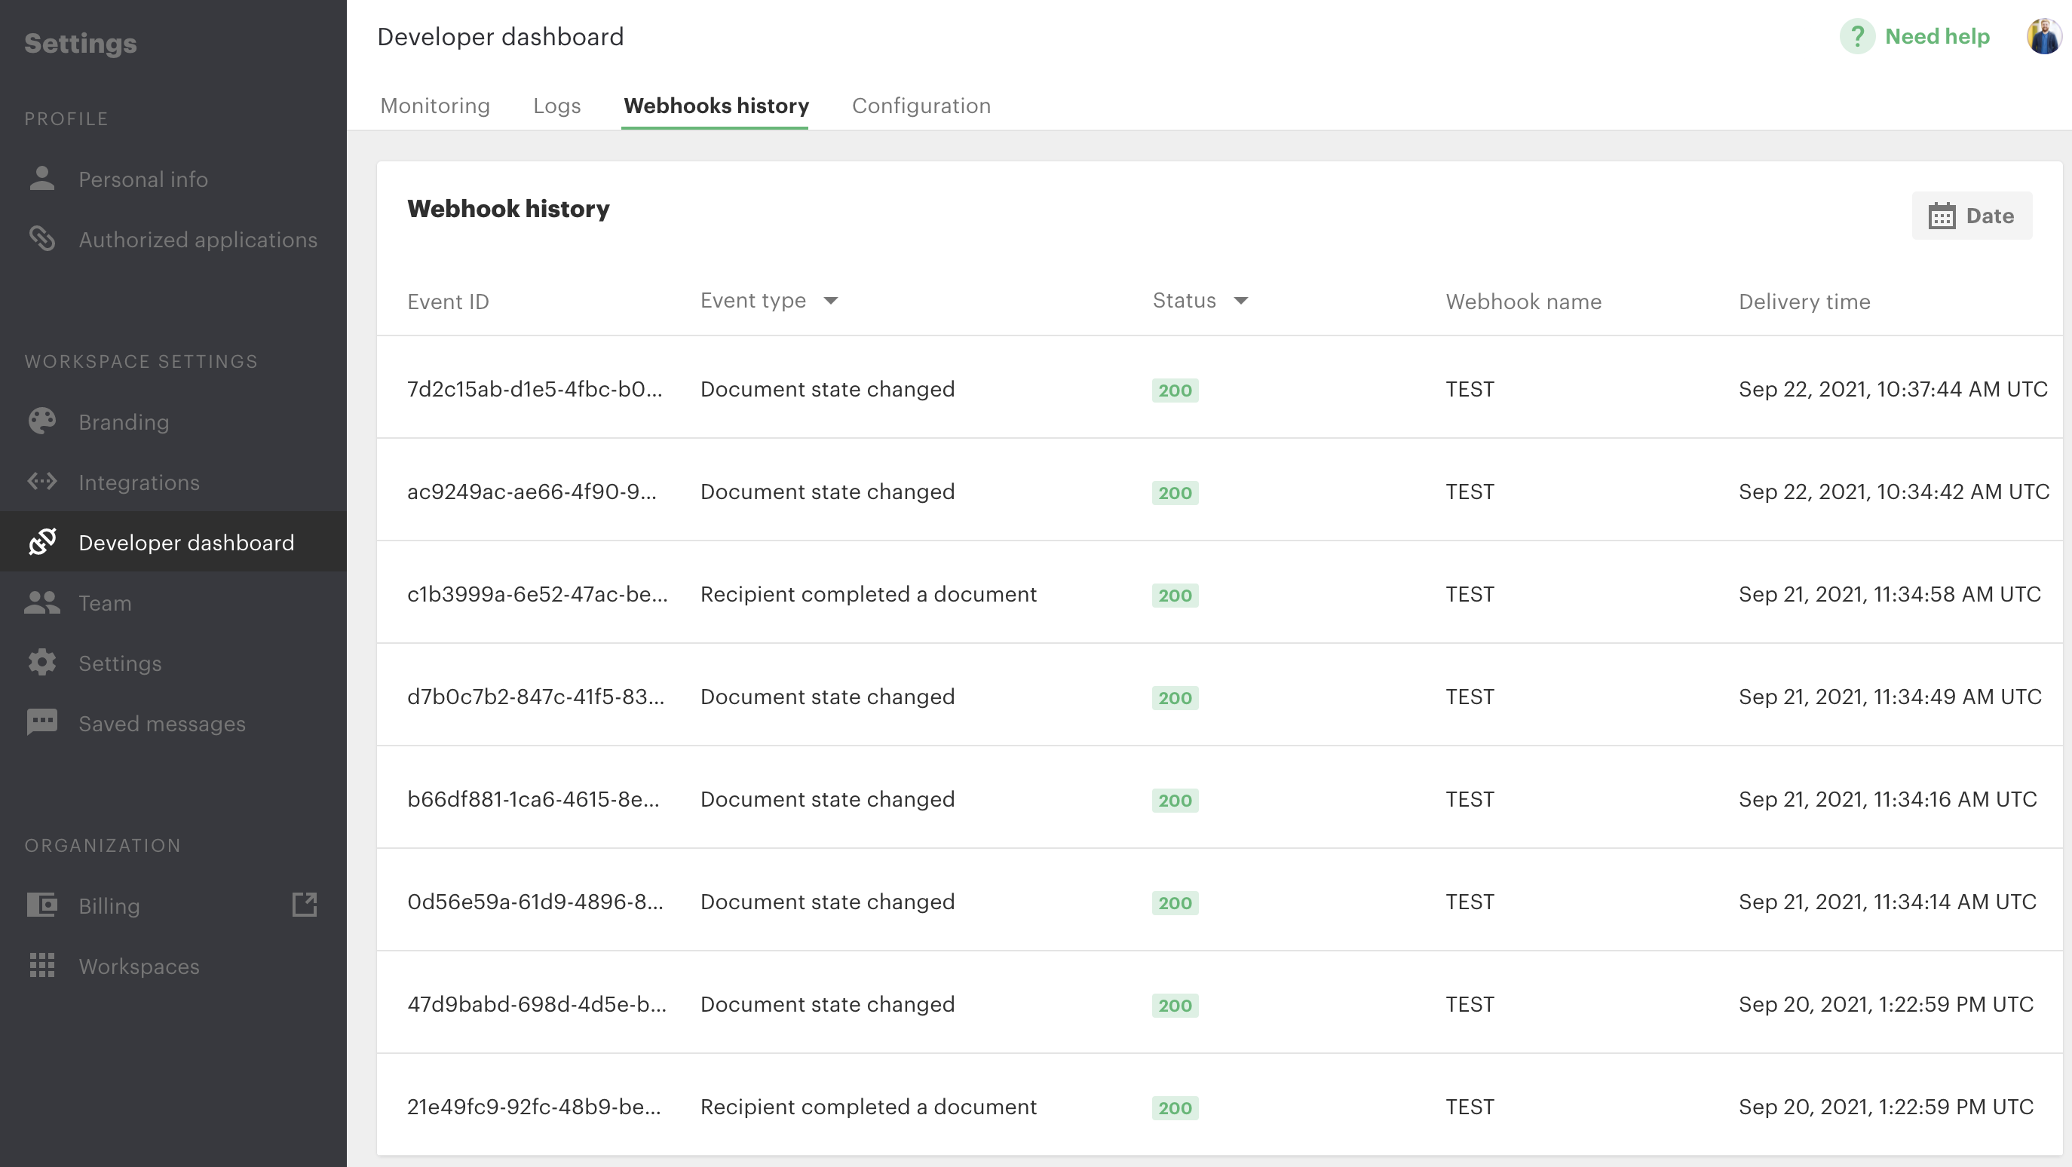Screen dimensions: 2072x1167
Task: Open the Settings item in the sidebar
Action: pyautogui.click(x=120, y=663)
